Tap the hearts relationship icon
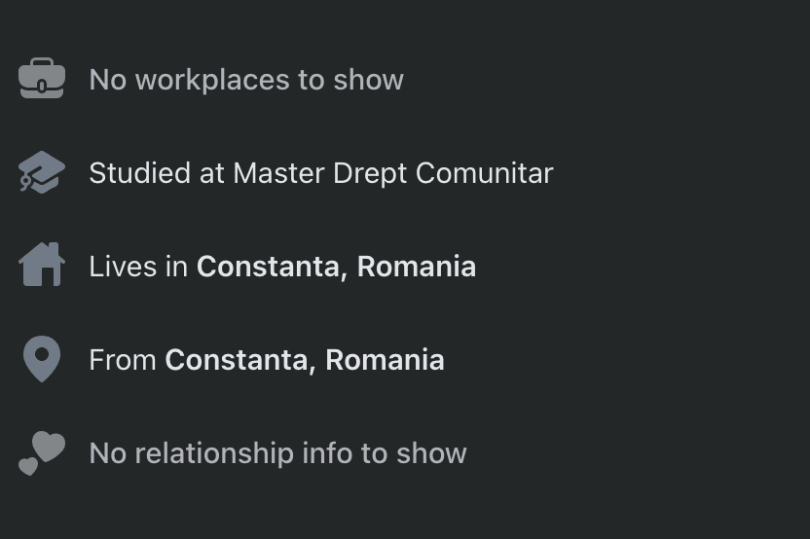The image size is (810, 539). (x=42, y=452)
